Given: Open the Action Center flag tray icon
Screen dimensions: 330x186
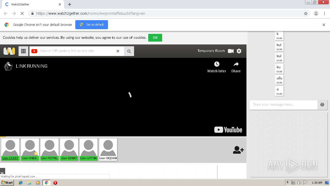Looking at the screenshot, I should tap(306, 183).
